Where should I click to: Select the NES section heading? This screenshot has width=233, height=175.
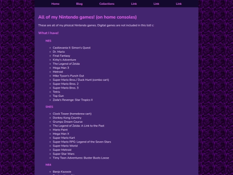[x=48, y=41]
